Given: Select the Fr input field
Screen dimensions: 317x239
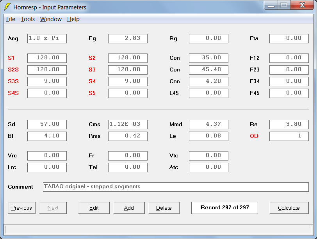Looking at the screenshot, I should click(x=128, y=156).
